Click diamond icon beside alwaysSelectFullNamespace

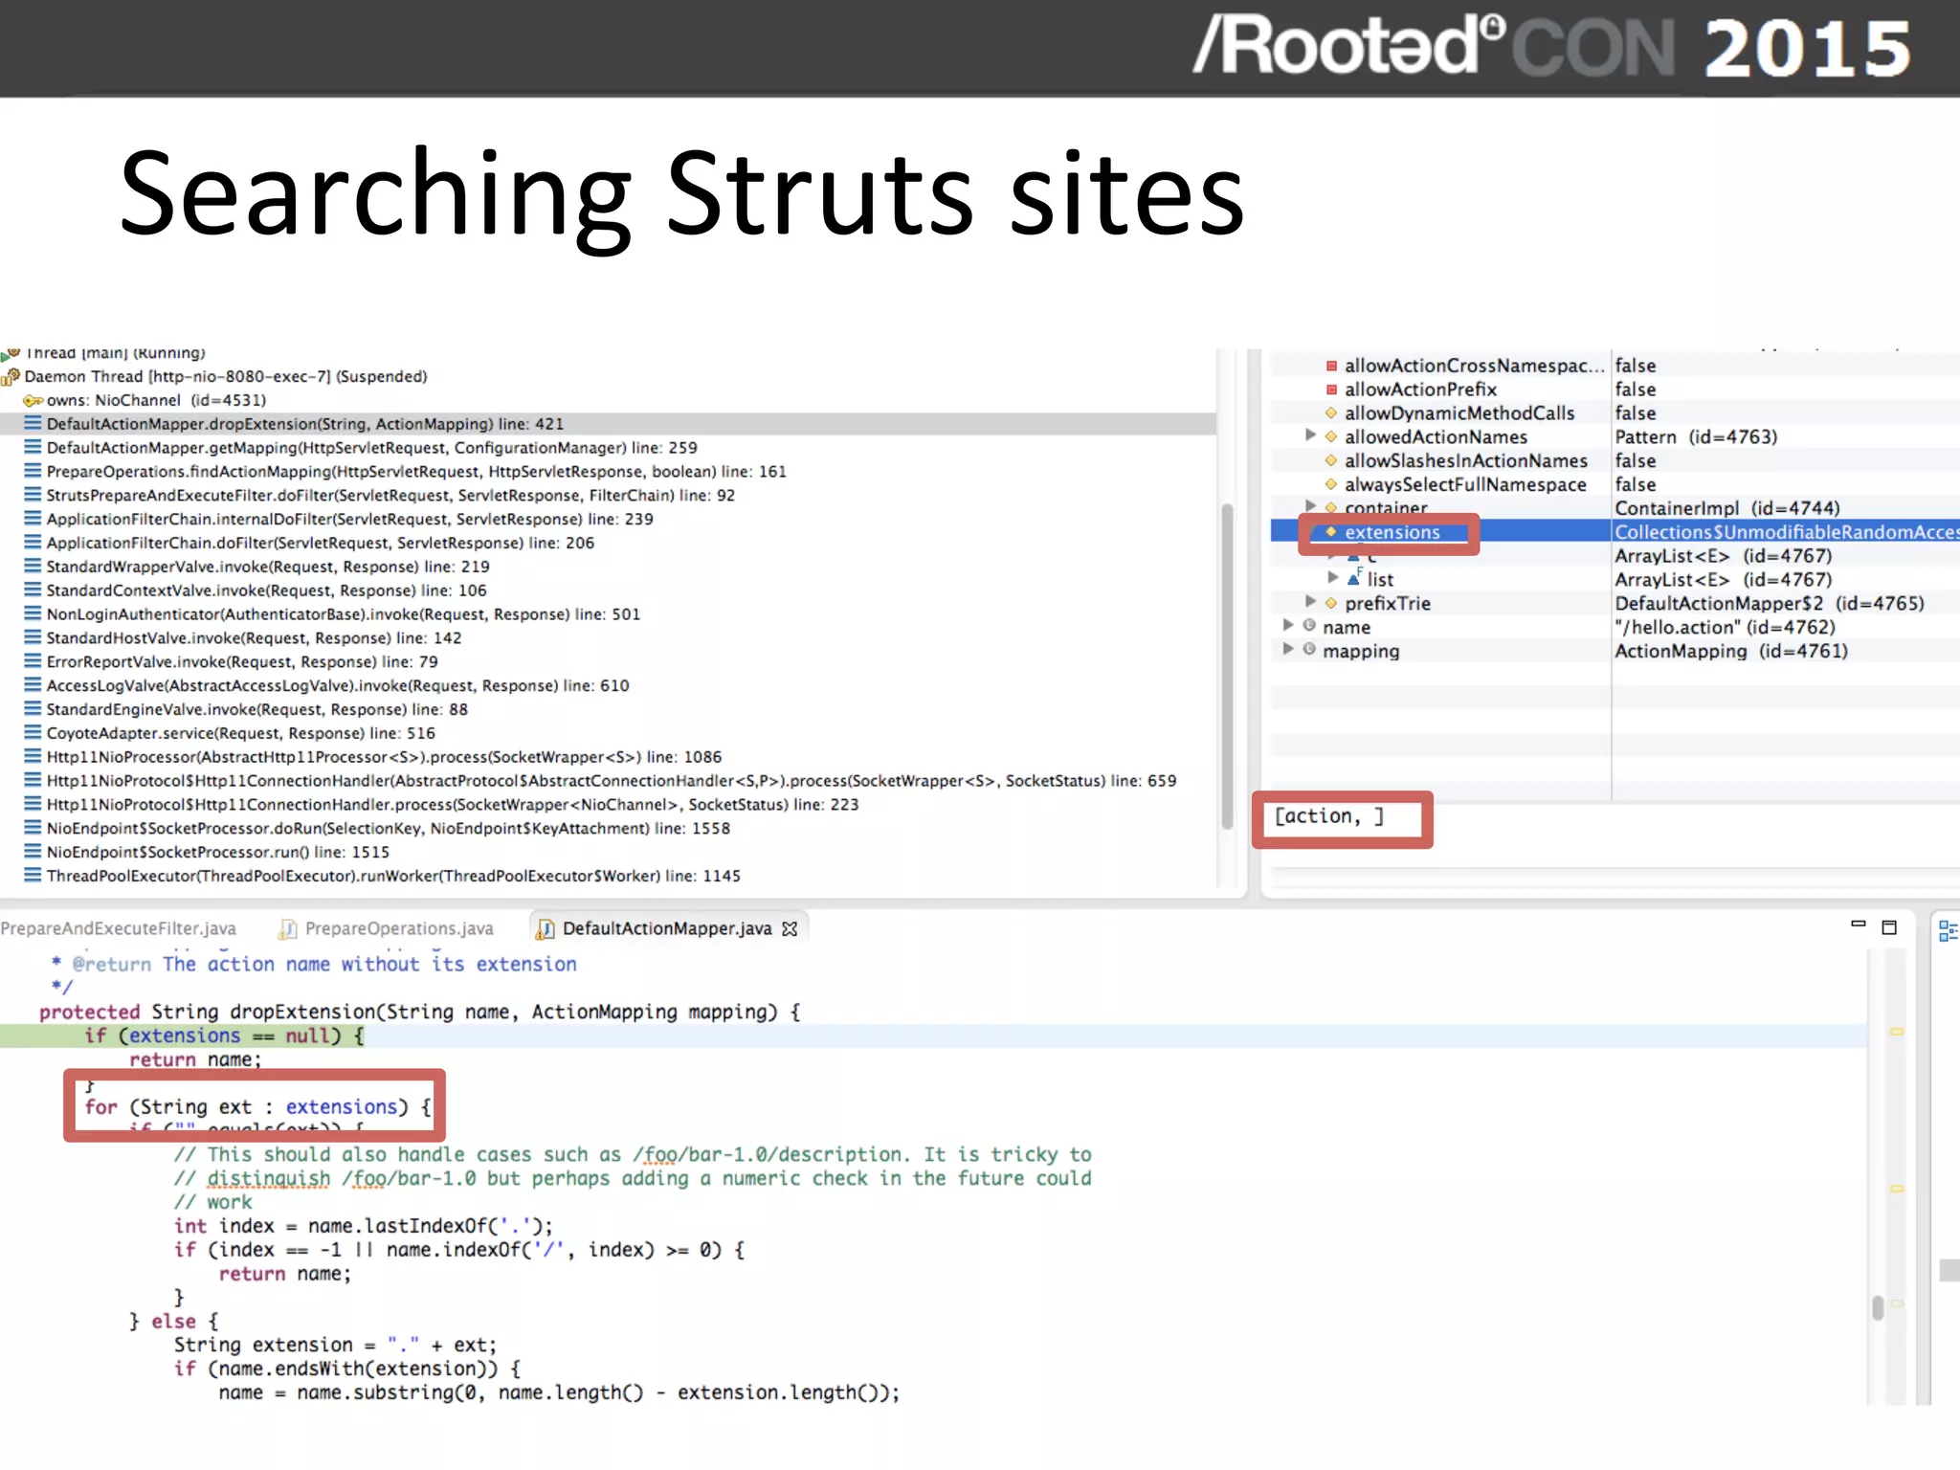coord(1330,484)
